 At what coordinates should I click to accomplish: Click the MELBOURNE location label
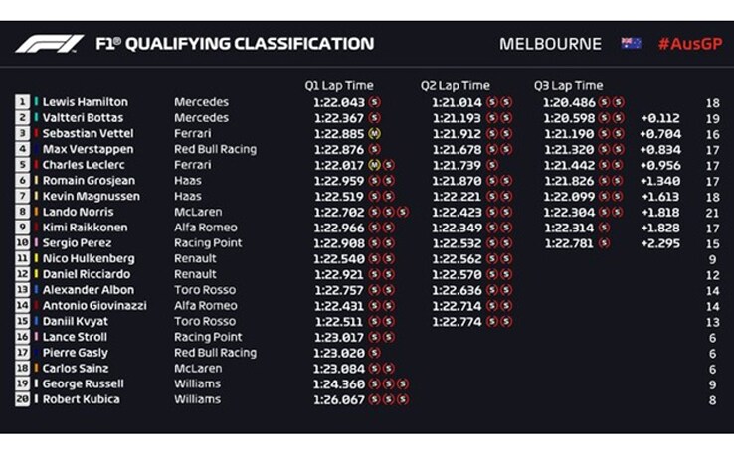point(550,44)
